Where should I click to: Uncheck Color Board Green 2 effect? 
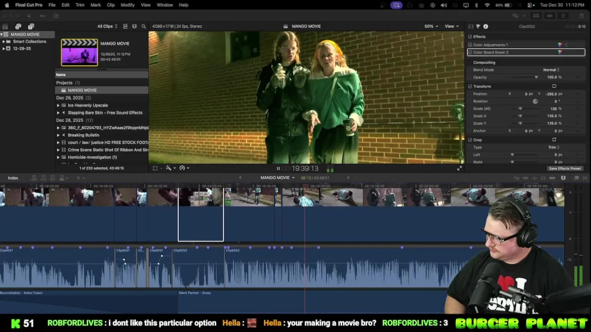[x=470, y=52]
